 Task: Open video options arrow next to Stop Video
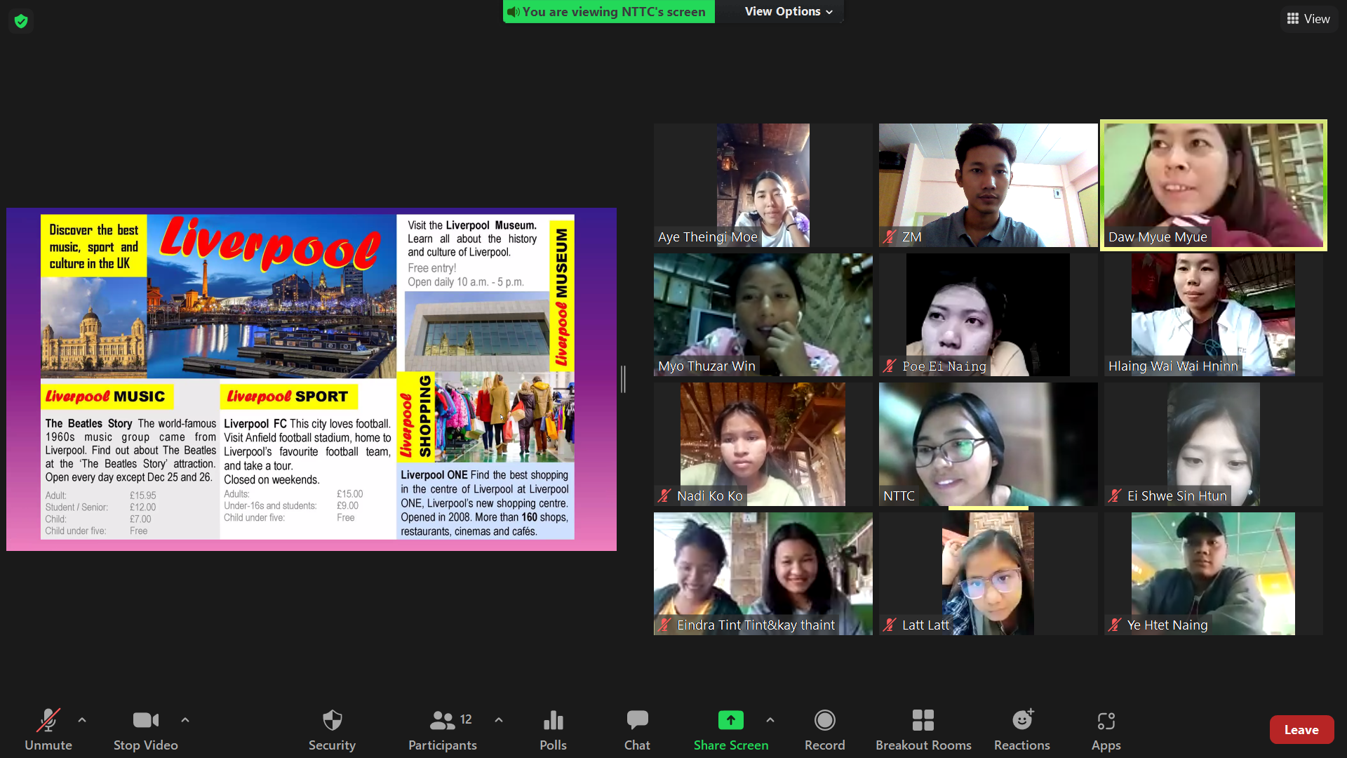(185, 720)
